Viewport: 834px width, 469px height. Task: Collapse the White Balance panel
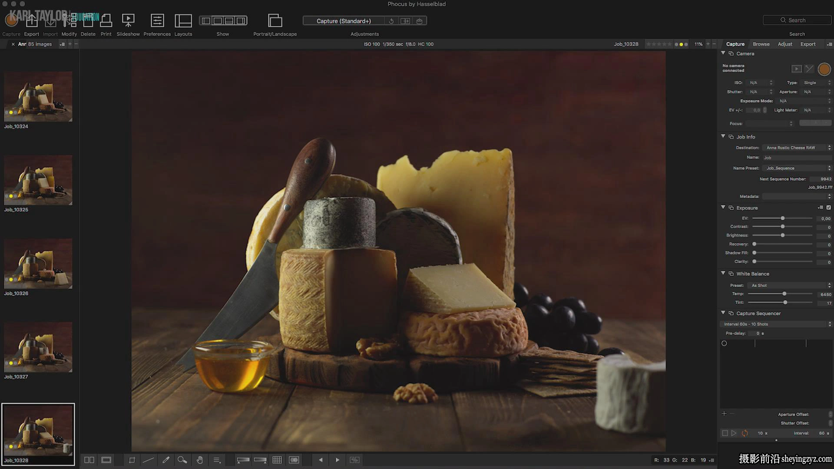pos(723,273)
